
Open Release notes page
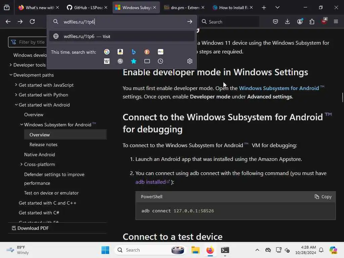(43, 144)
